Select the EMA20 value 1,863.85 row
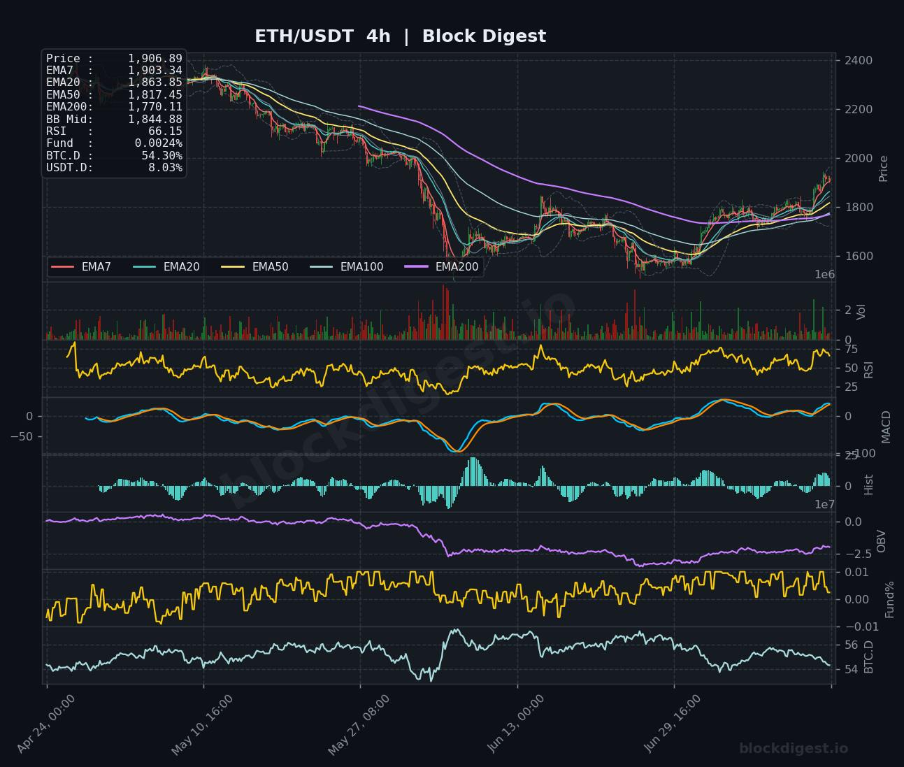 (114, 83)
